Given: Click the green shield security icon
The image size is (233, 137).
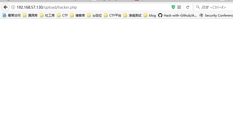Looking at the screenshot, I should (x=173, y=7).
